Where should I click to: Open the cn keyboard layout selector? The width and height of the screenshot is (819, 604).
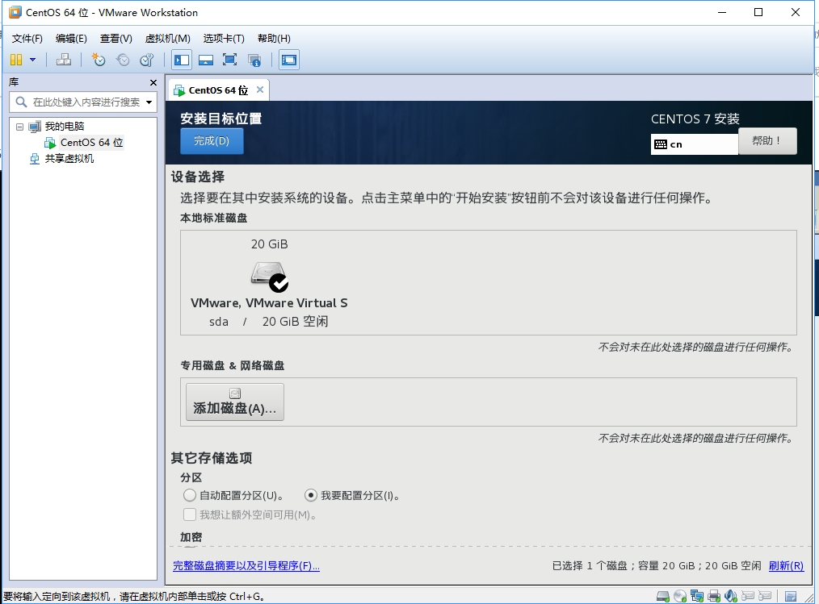click(694, 144)
